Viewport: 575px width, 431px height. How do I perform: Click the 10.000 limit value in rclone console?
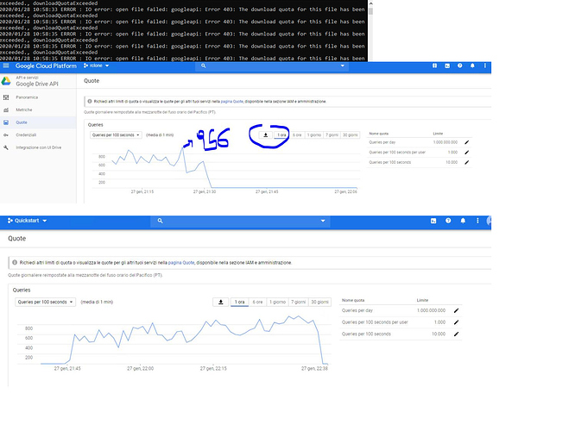click(x=452, y=162)
